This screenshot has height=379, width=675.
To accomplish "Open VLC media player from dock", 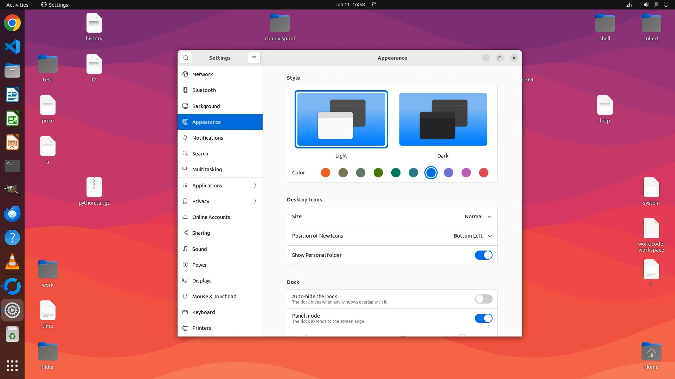I will pyautogui.click(x=12, y=262).
